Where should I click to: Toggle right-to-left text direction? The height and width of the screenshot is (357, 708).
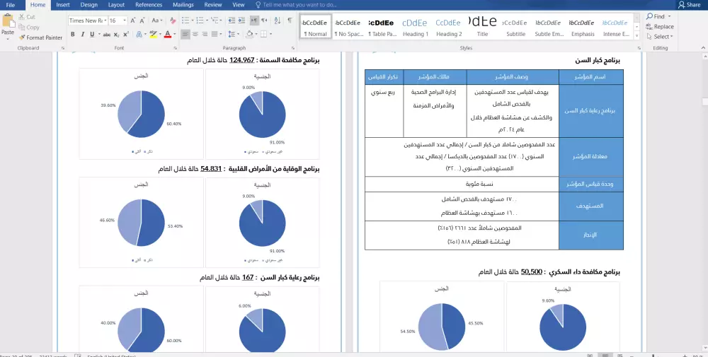pos(265,21)
